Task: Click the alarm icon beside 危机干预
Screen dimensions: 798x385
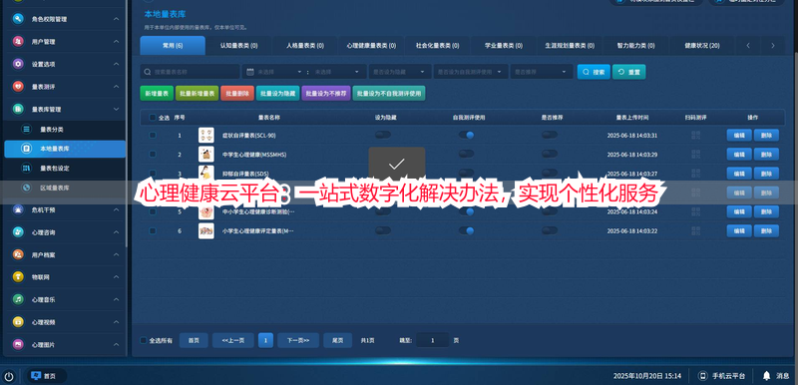Action: 18,209
